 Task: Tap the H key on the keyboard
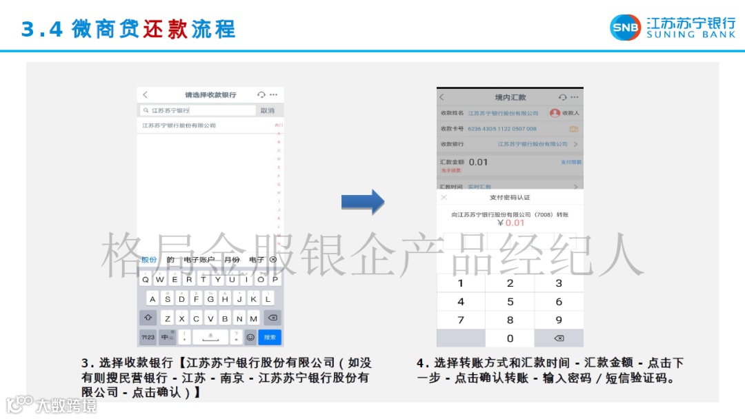pos(225,299)
